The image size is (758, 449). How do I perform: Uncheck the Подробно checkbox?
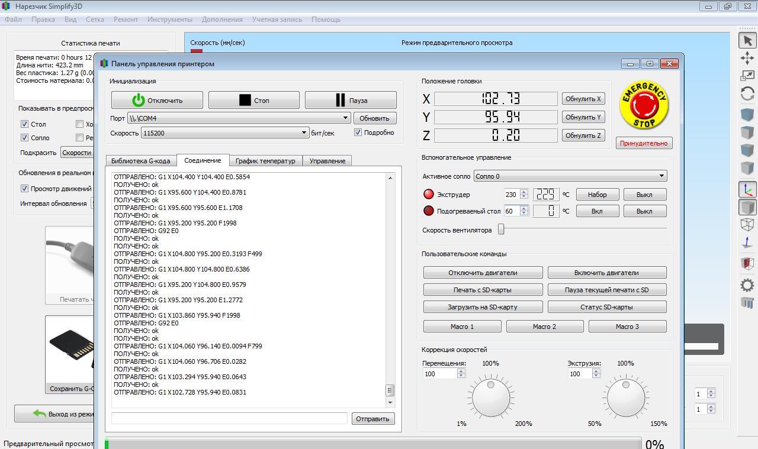[x=358, y=133]
